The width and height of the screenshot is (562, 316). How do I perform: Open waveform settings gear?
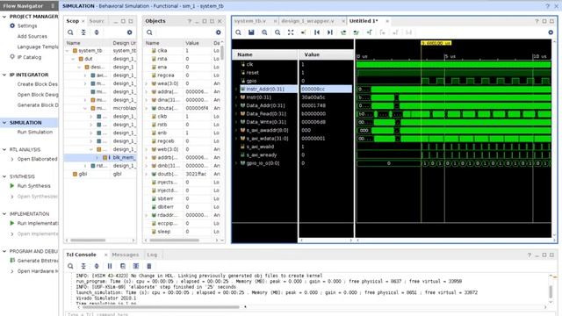click(x=551, y=32)
